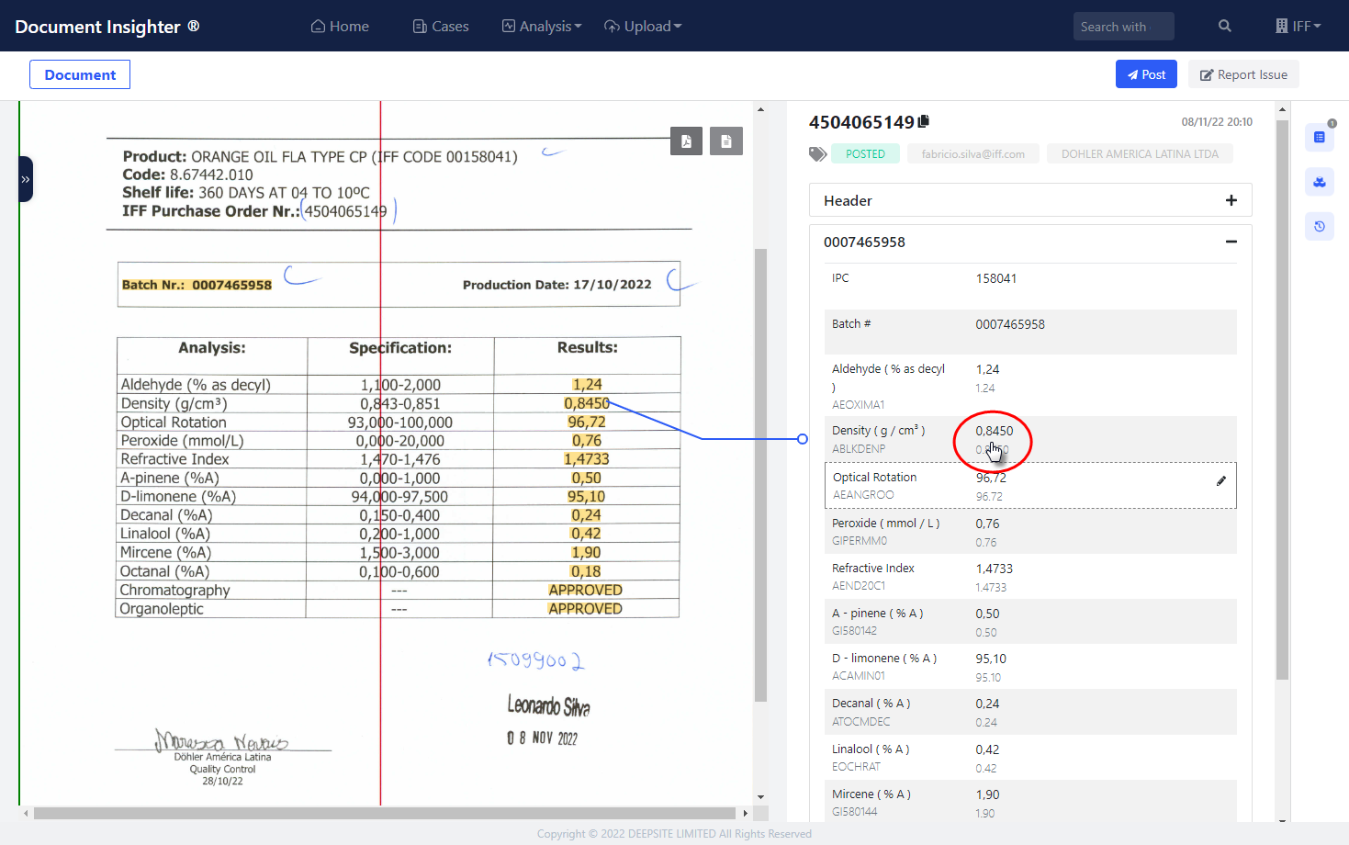Click the Search with input field
1349x845 pixels.
tap(1122, 27)
